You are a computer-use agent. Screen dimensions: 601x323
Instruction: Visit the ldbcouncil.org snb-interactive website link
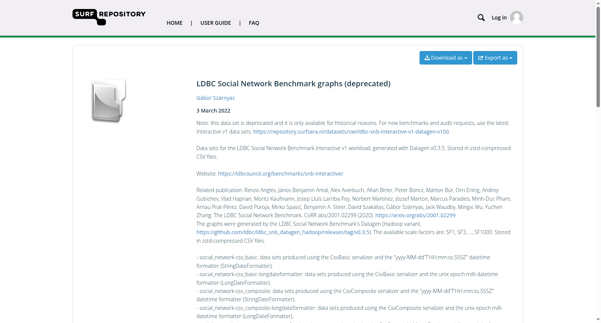point(281,174)
